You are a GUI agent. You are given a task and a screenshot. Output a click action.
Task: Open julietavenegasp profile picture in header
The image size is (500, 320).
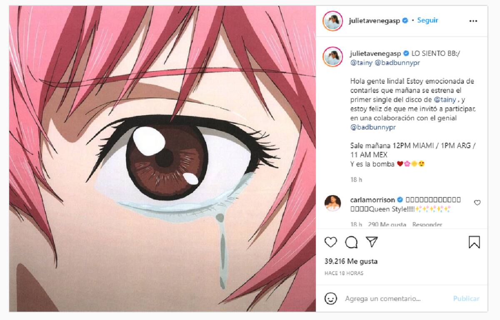coord(332,21)
